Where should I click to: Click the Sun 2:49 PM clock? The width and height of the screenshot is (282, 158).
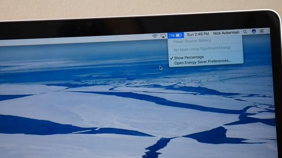[x=198, y=34]
